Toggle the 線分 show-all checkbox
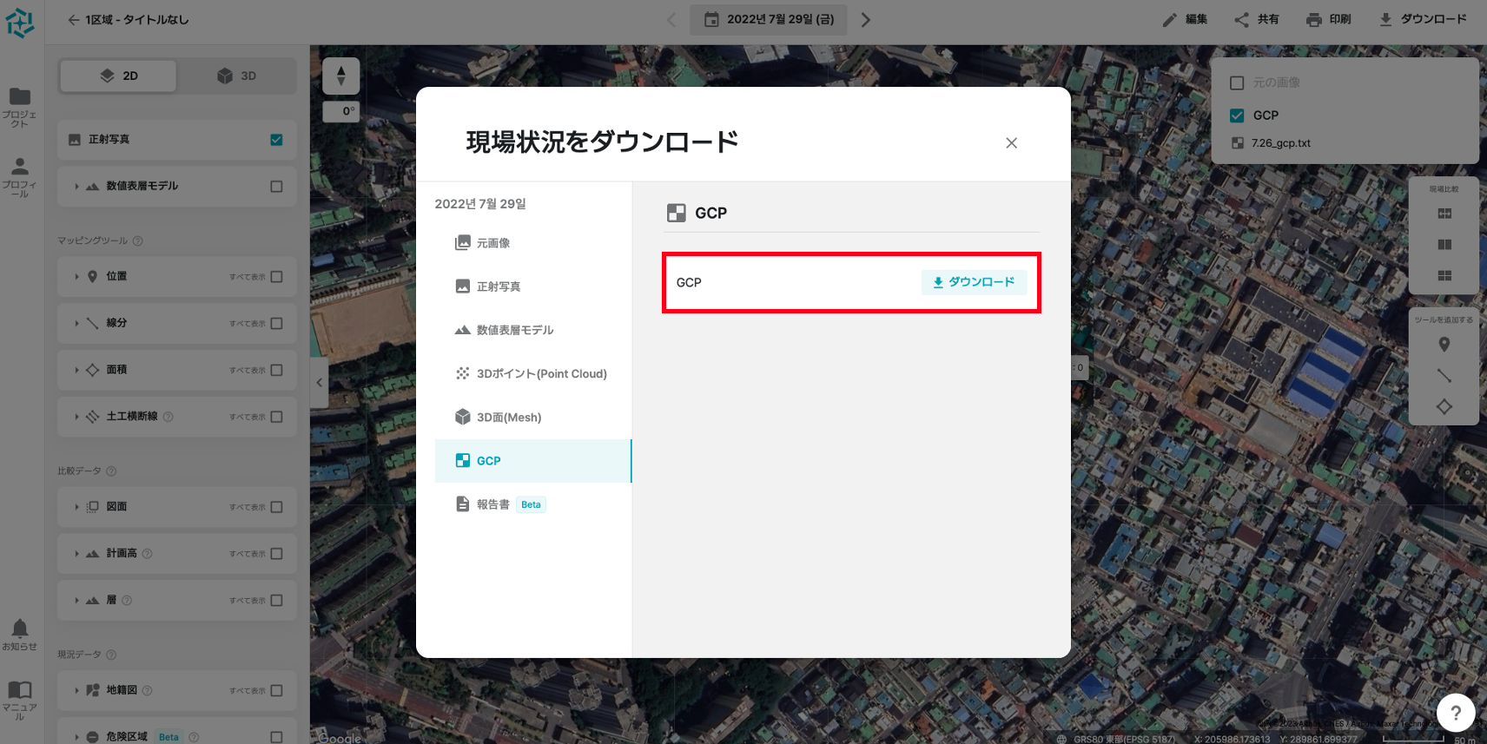The width and height of the screenshot is (1487, 744). coord(276,324)
